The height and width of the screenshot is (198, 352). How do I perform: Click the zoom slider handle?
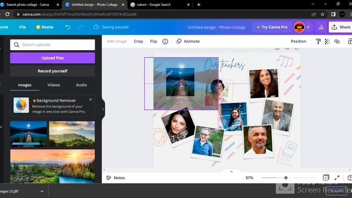[286, 178]
